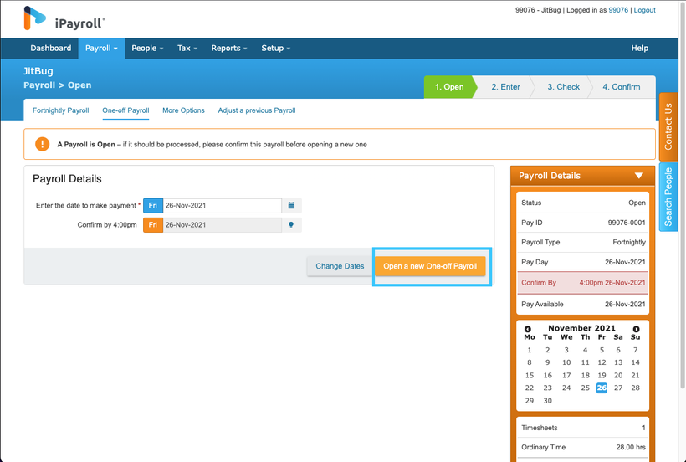The width and height of the screenshot is (686, 462).
Task: Jump to step 2. Enter
Action: [505, 87]
